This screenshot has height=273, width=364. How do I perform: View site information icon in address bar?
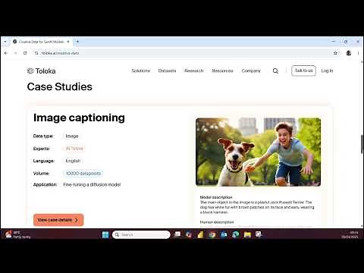click(x=36, y=53)
